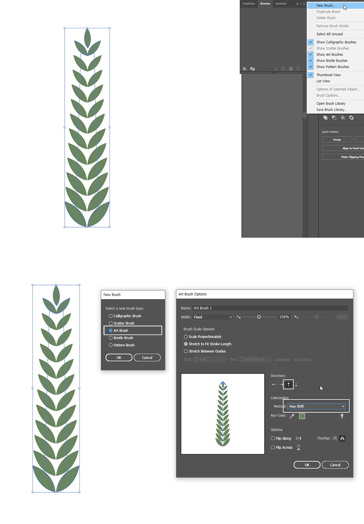Open the Brushes panel hamburger menu

[x=304, y=4]
